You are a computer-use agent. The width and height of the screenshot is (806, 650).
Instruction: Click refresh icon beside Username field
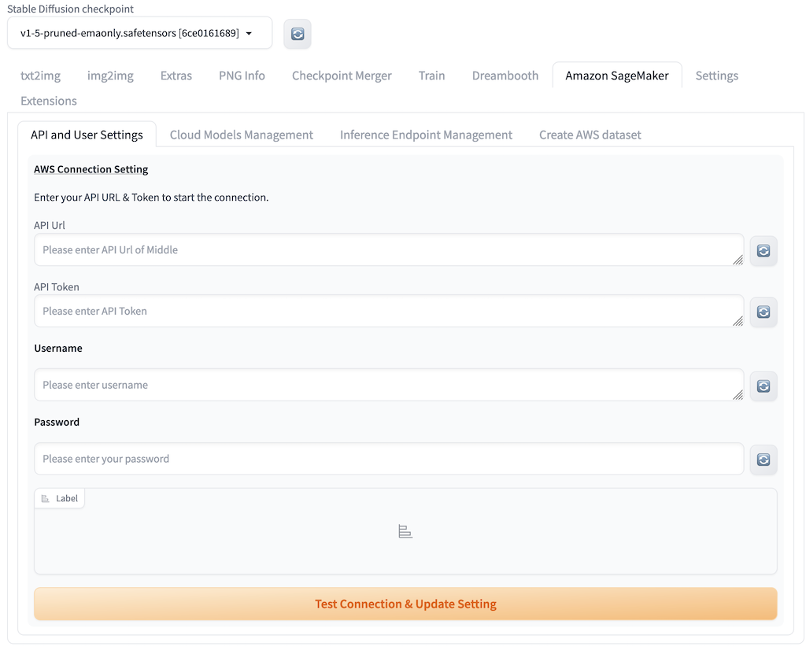[763, 386]
